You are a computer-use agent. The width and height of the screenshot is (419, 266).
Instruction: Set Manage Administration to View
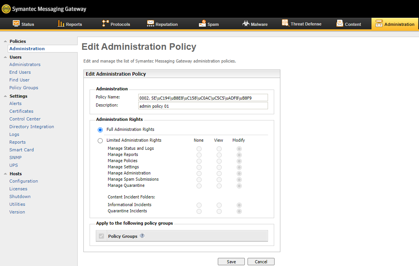point(219,173)
